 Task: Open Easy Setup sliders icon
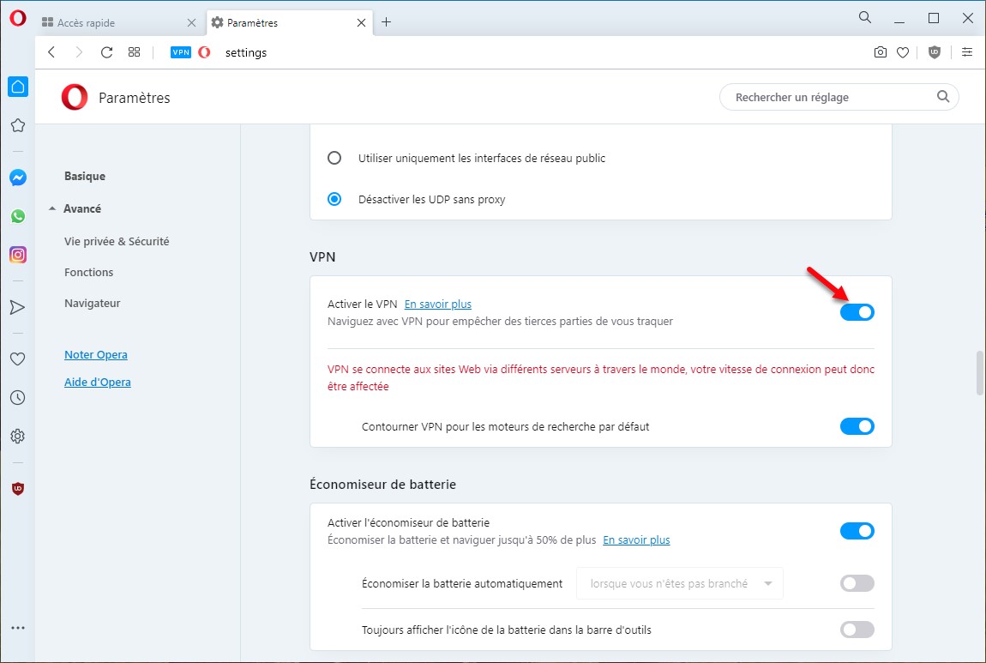pyautogui.click(x=967, y=52)
